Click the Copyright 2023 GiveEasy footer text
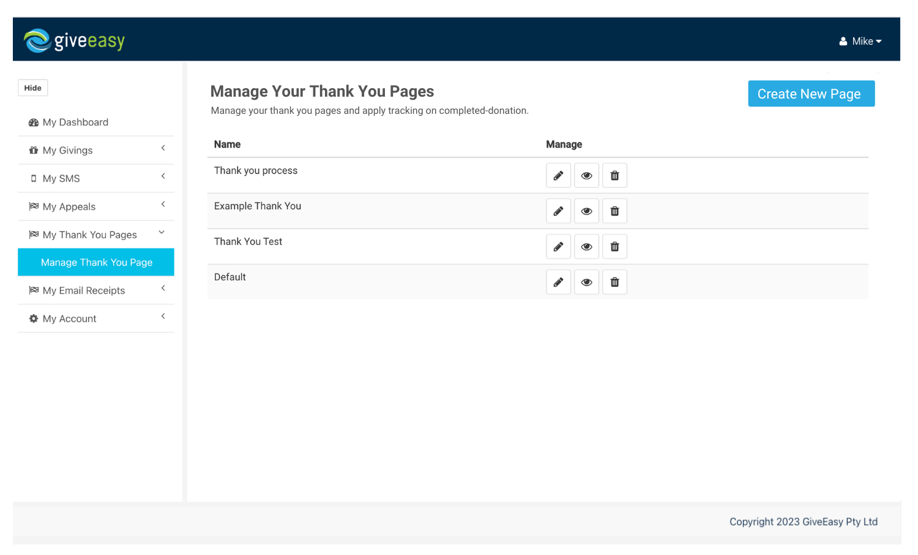Viewport: 918px width, 555px height. [804, 522]
